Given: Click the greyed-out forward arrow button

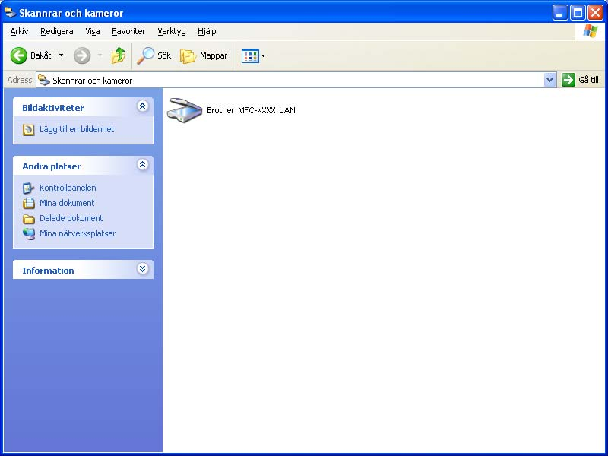Looking at the screenshot, I should (82, 55).
